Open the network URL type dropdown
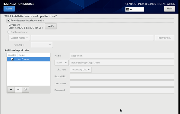This screenshot has height=114, width=180. click(42, 45)
